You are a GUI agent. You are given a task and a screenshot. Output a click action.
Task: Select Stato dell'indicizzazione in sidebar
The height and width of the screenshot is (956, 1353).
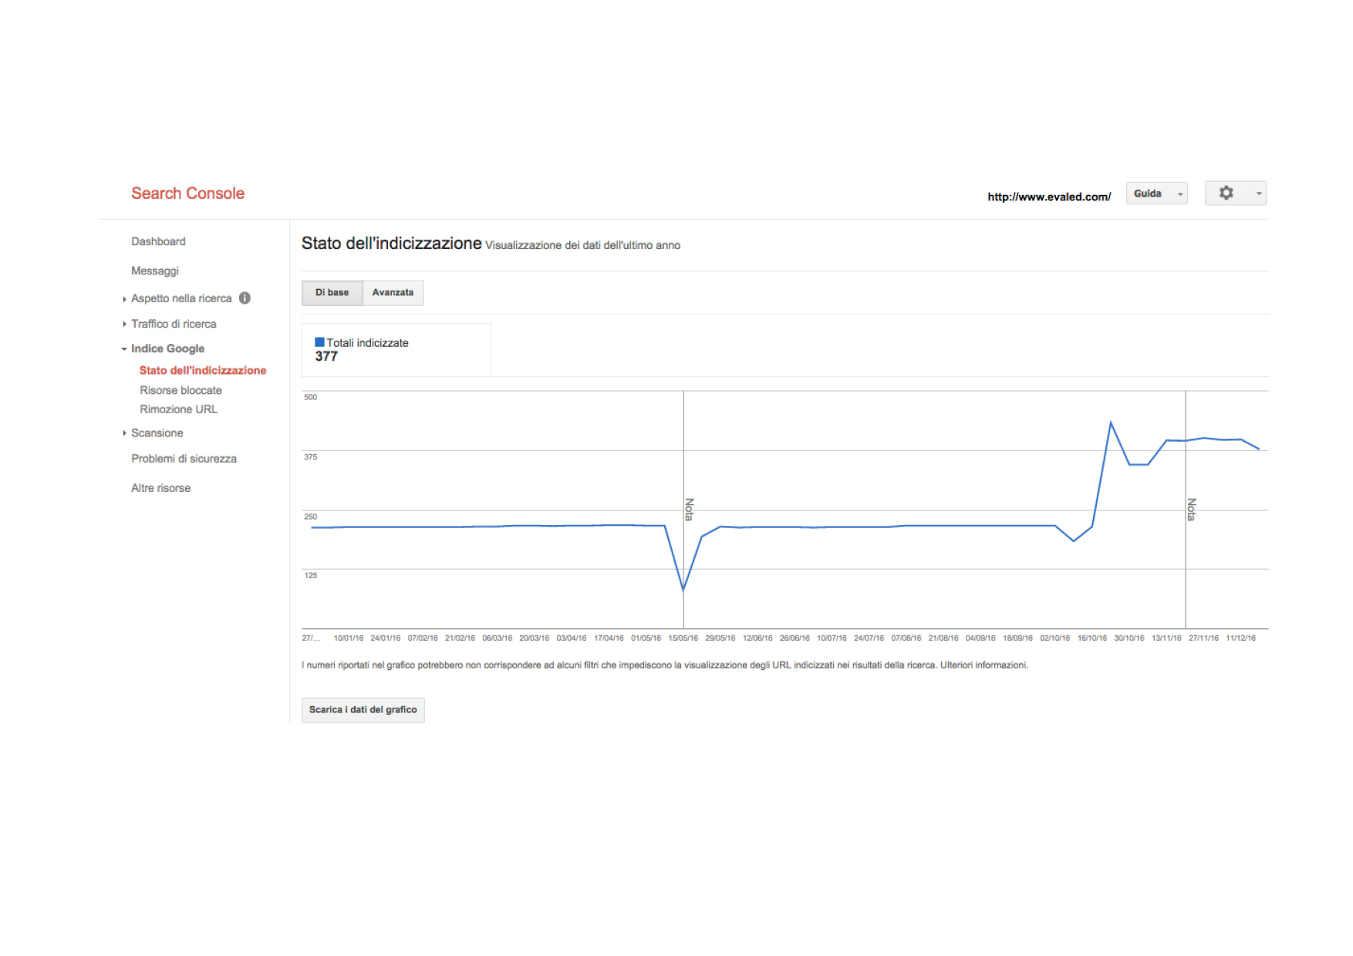point(203,370)
